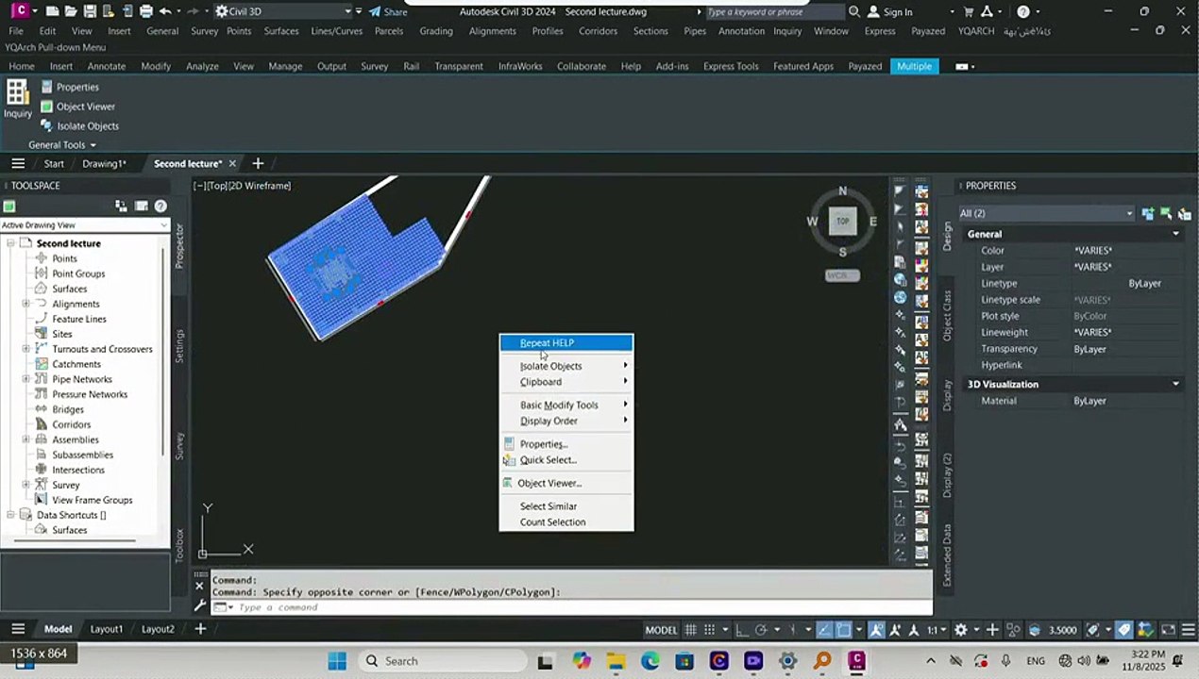The image size is (1199, 679).
Task: Click the Windows taskbar Search box
Action: click(x=442, y=661)
